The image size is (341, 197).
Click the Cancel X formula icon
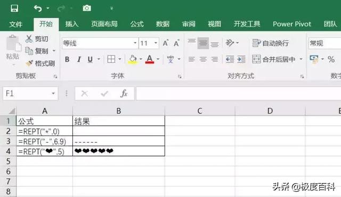pos(84,94)
